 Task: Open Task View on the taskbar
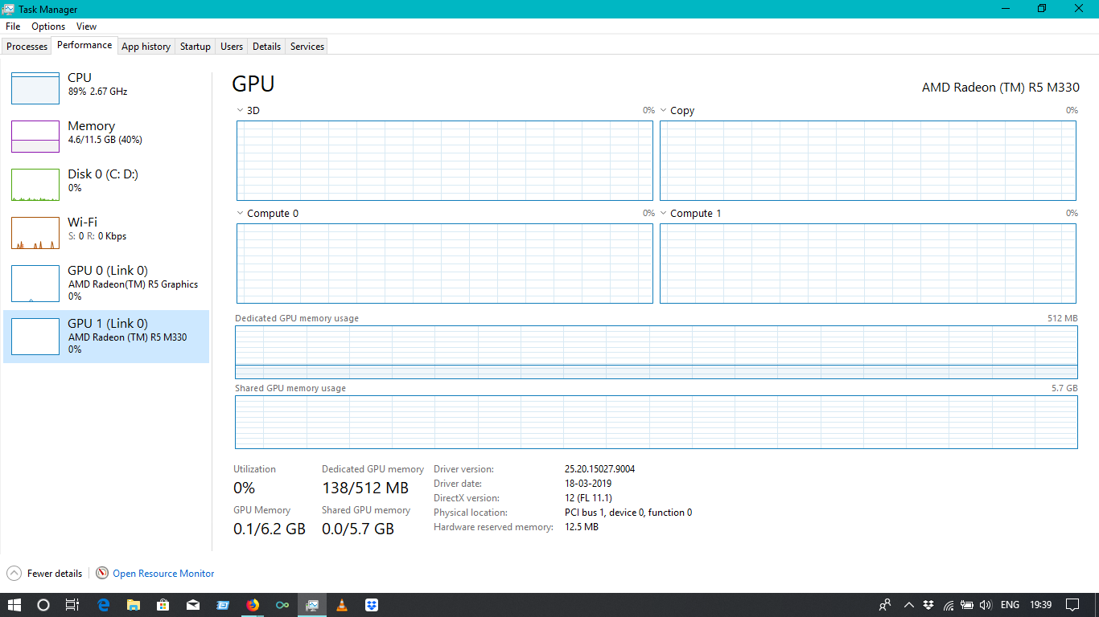point(72,605)
